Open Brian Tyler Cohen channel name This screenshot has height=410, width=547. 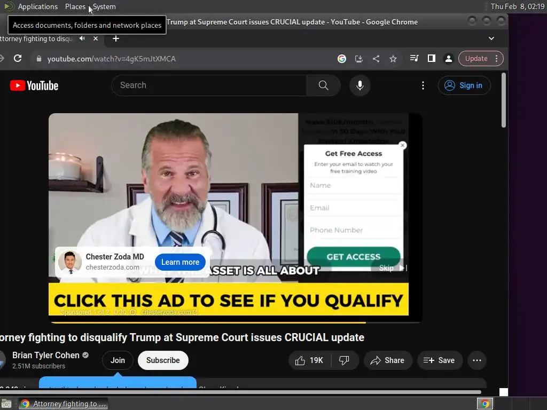tap(46, 355)
